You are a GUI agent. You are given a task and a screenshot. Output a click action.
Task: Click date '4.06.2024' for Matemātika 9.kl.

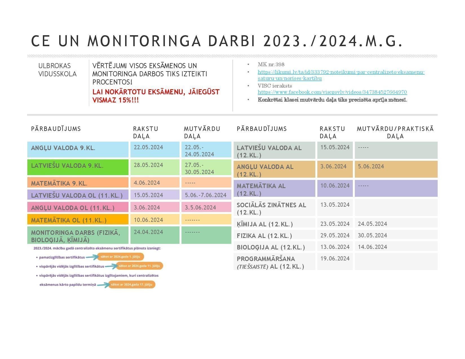[147, 183]
